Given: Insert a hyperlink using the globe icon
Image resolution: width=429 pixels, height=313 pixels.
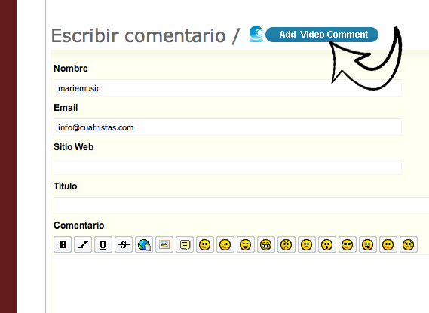Looking at the screenshot, I should (144, 244).
